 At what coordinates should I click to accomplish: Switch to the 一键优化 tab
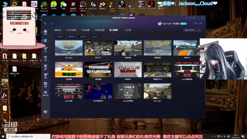tap(57, 30)
